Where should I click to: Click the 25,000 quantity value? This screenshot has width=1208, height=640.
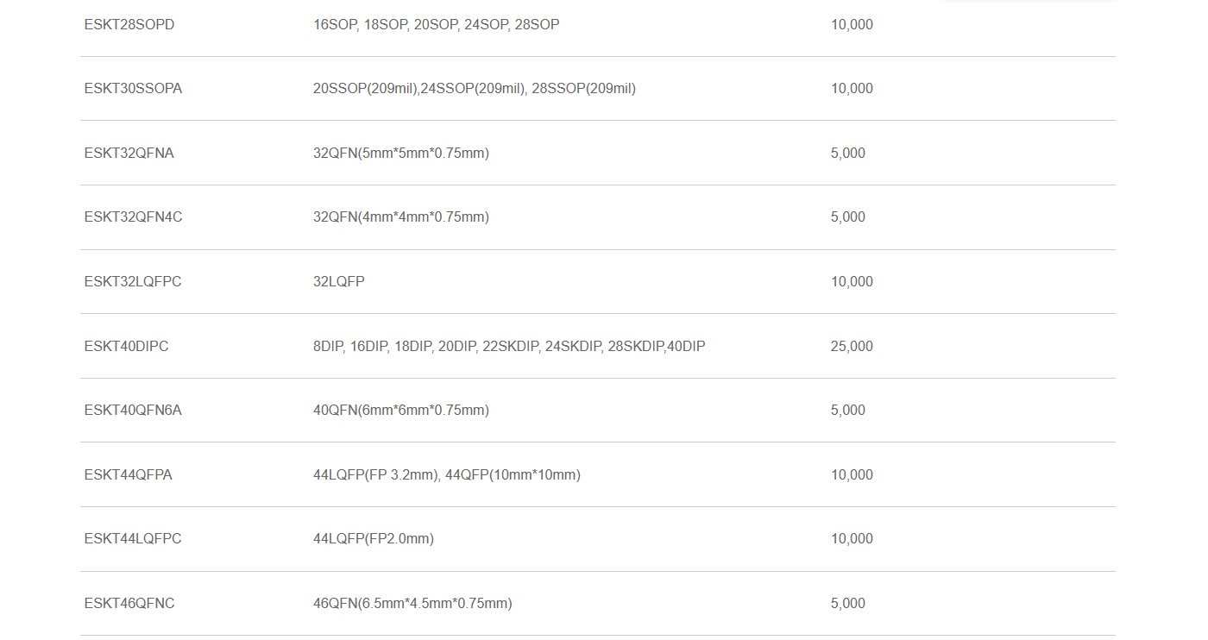(852, 347)
